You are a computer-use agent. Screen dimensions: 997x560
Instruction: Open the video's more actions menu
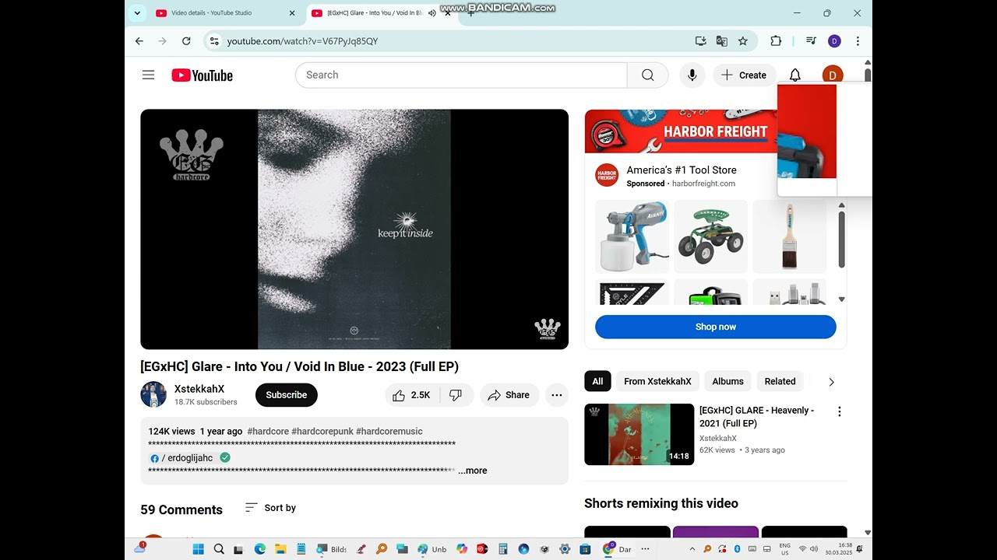point(556,395)
